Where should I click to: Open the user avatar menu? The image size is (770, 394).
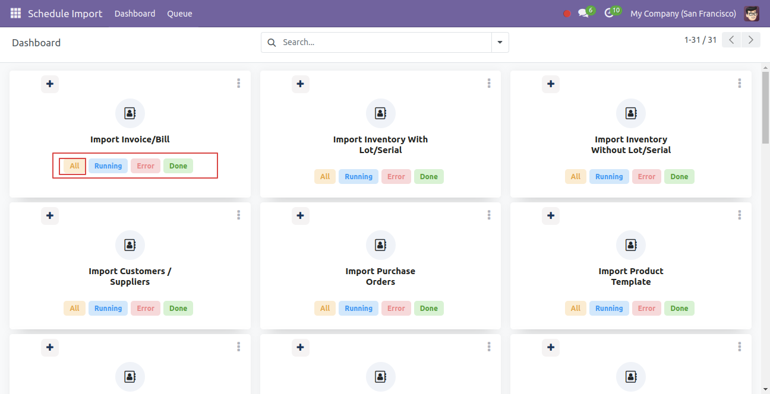coord(752,13)
